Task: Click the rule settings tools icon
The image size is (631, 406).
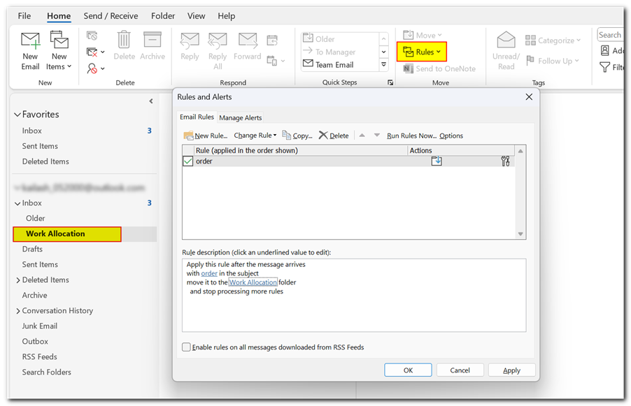Action: click(506, 161)
